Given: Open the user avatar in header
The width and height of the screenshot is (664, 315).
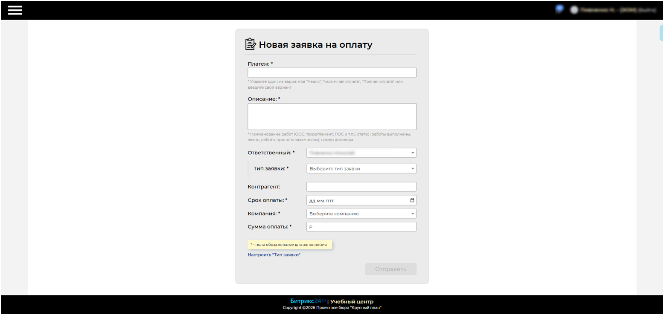Looking at the screenshot, I should tap(574, 10).
